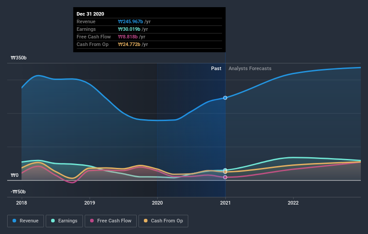Click the 2018 x-axis label

tap(22, 203)
